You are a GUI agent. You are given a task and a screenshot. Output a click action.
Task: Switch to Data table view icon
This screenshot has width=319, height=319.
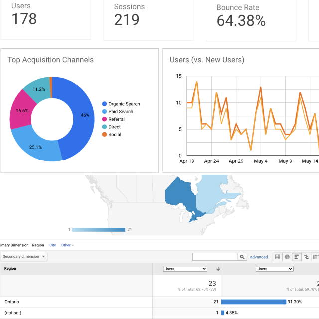coord(278,257)
